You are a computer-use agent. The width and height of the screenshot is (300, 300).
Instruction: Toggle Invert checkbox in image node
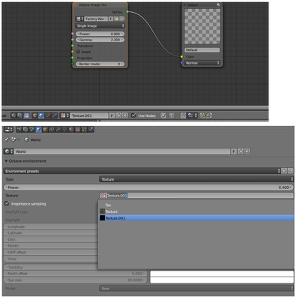78,52
